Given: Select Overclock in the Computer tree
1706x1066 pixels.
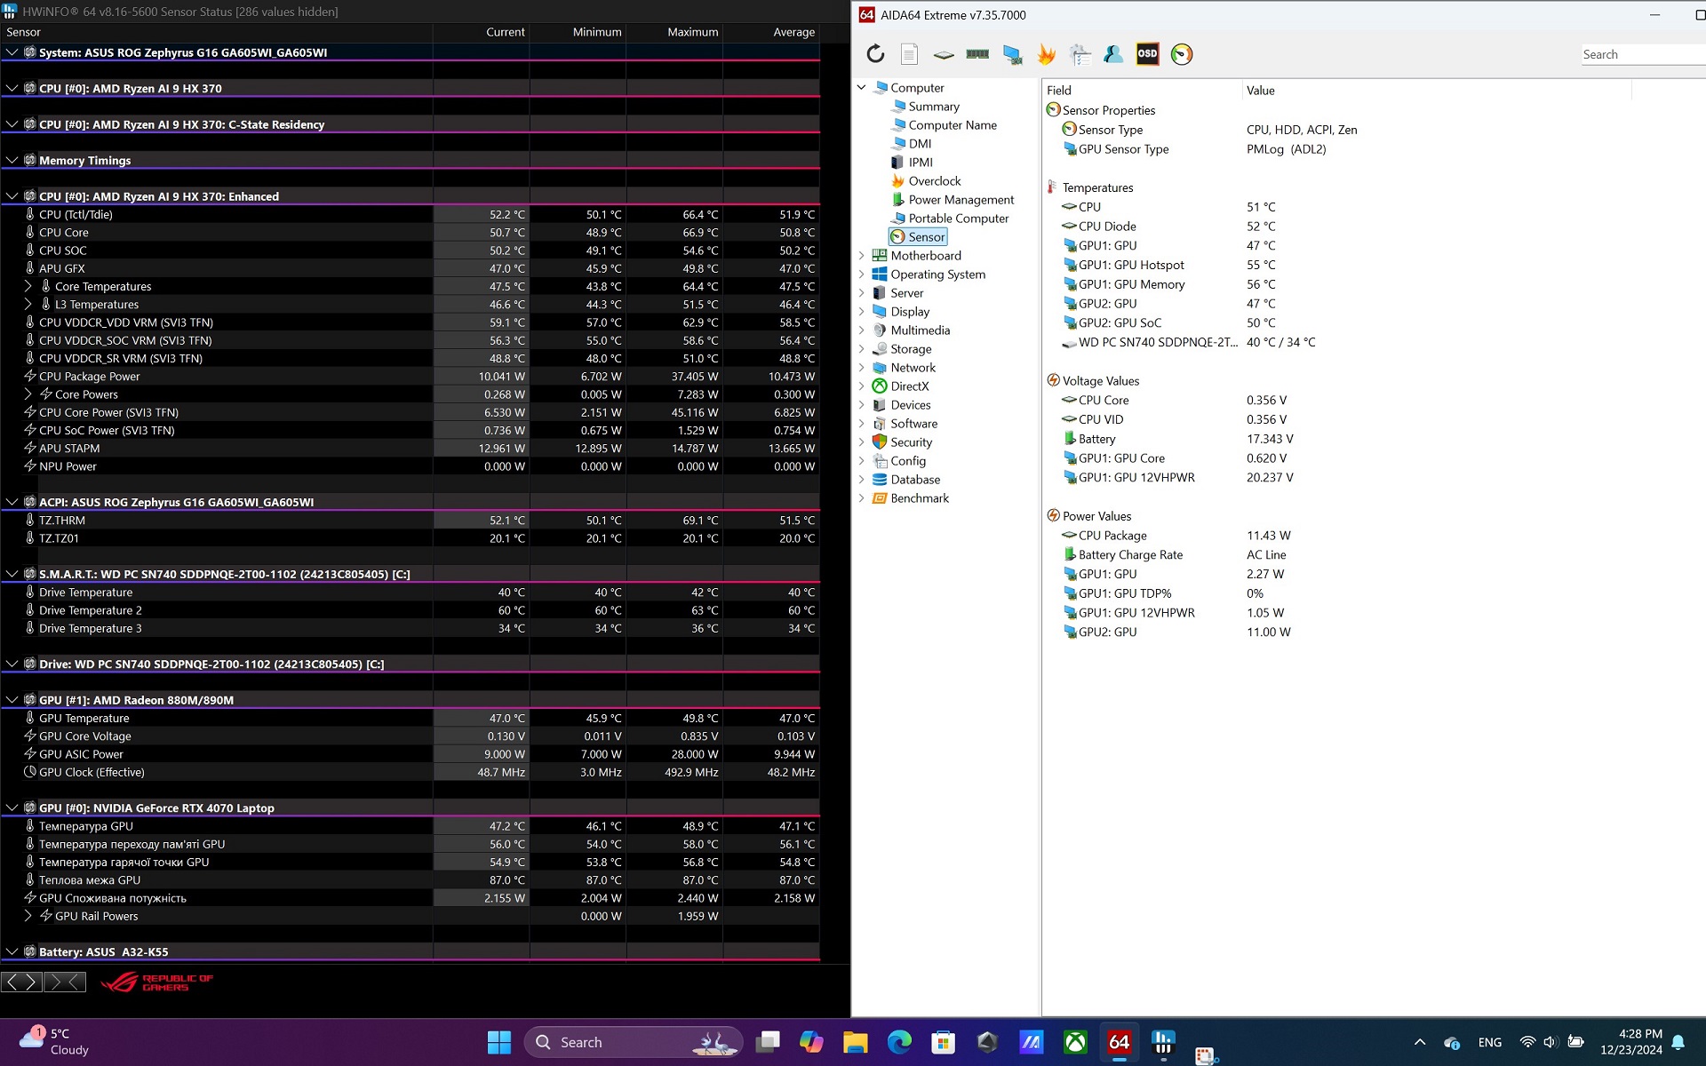Looking at the screenshot, I should [x=934, y=181].
